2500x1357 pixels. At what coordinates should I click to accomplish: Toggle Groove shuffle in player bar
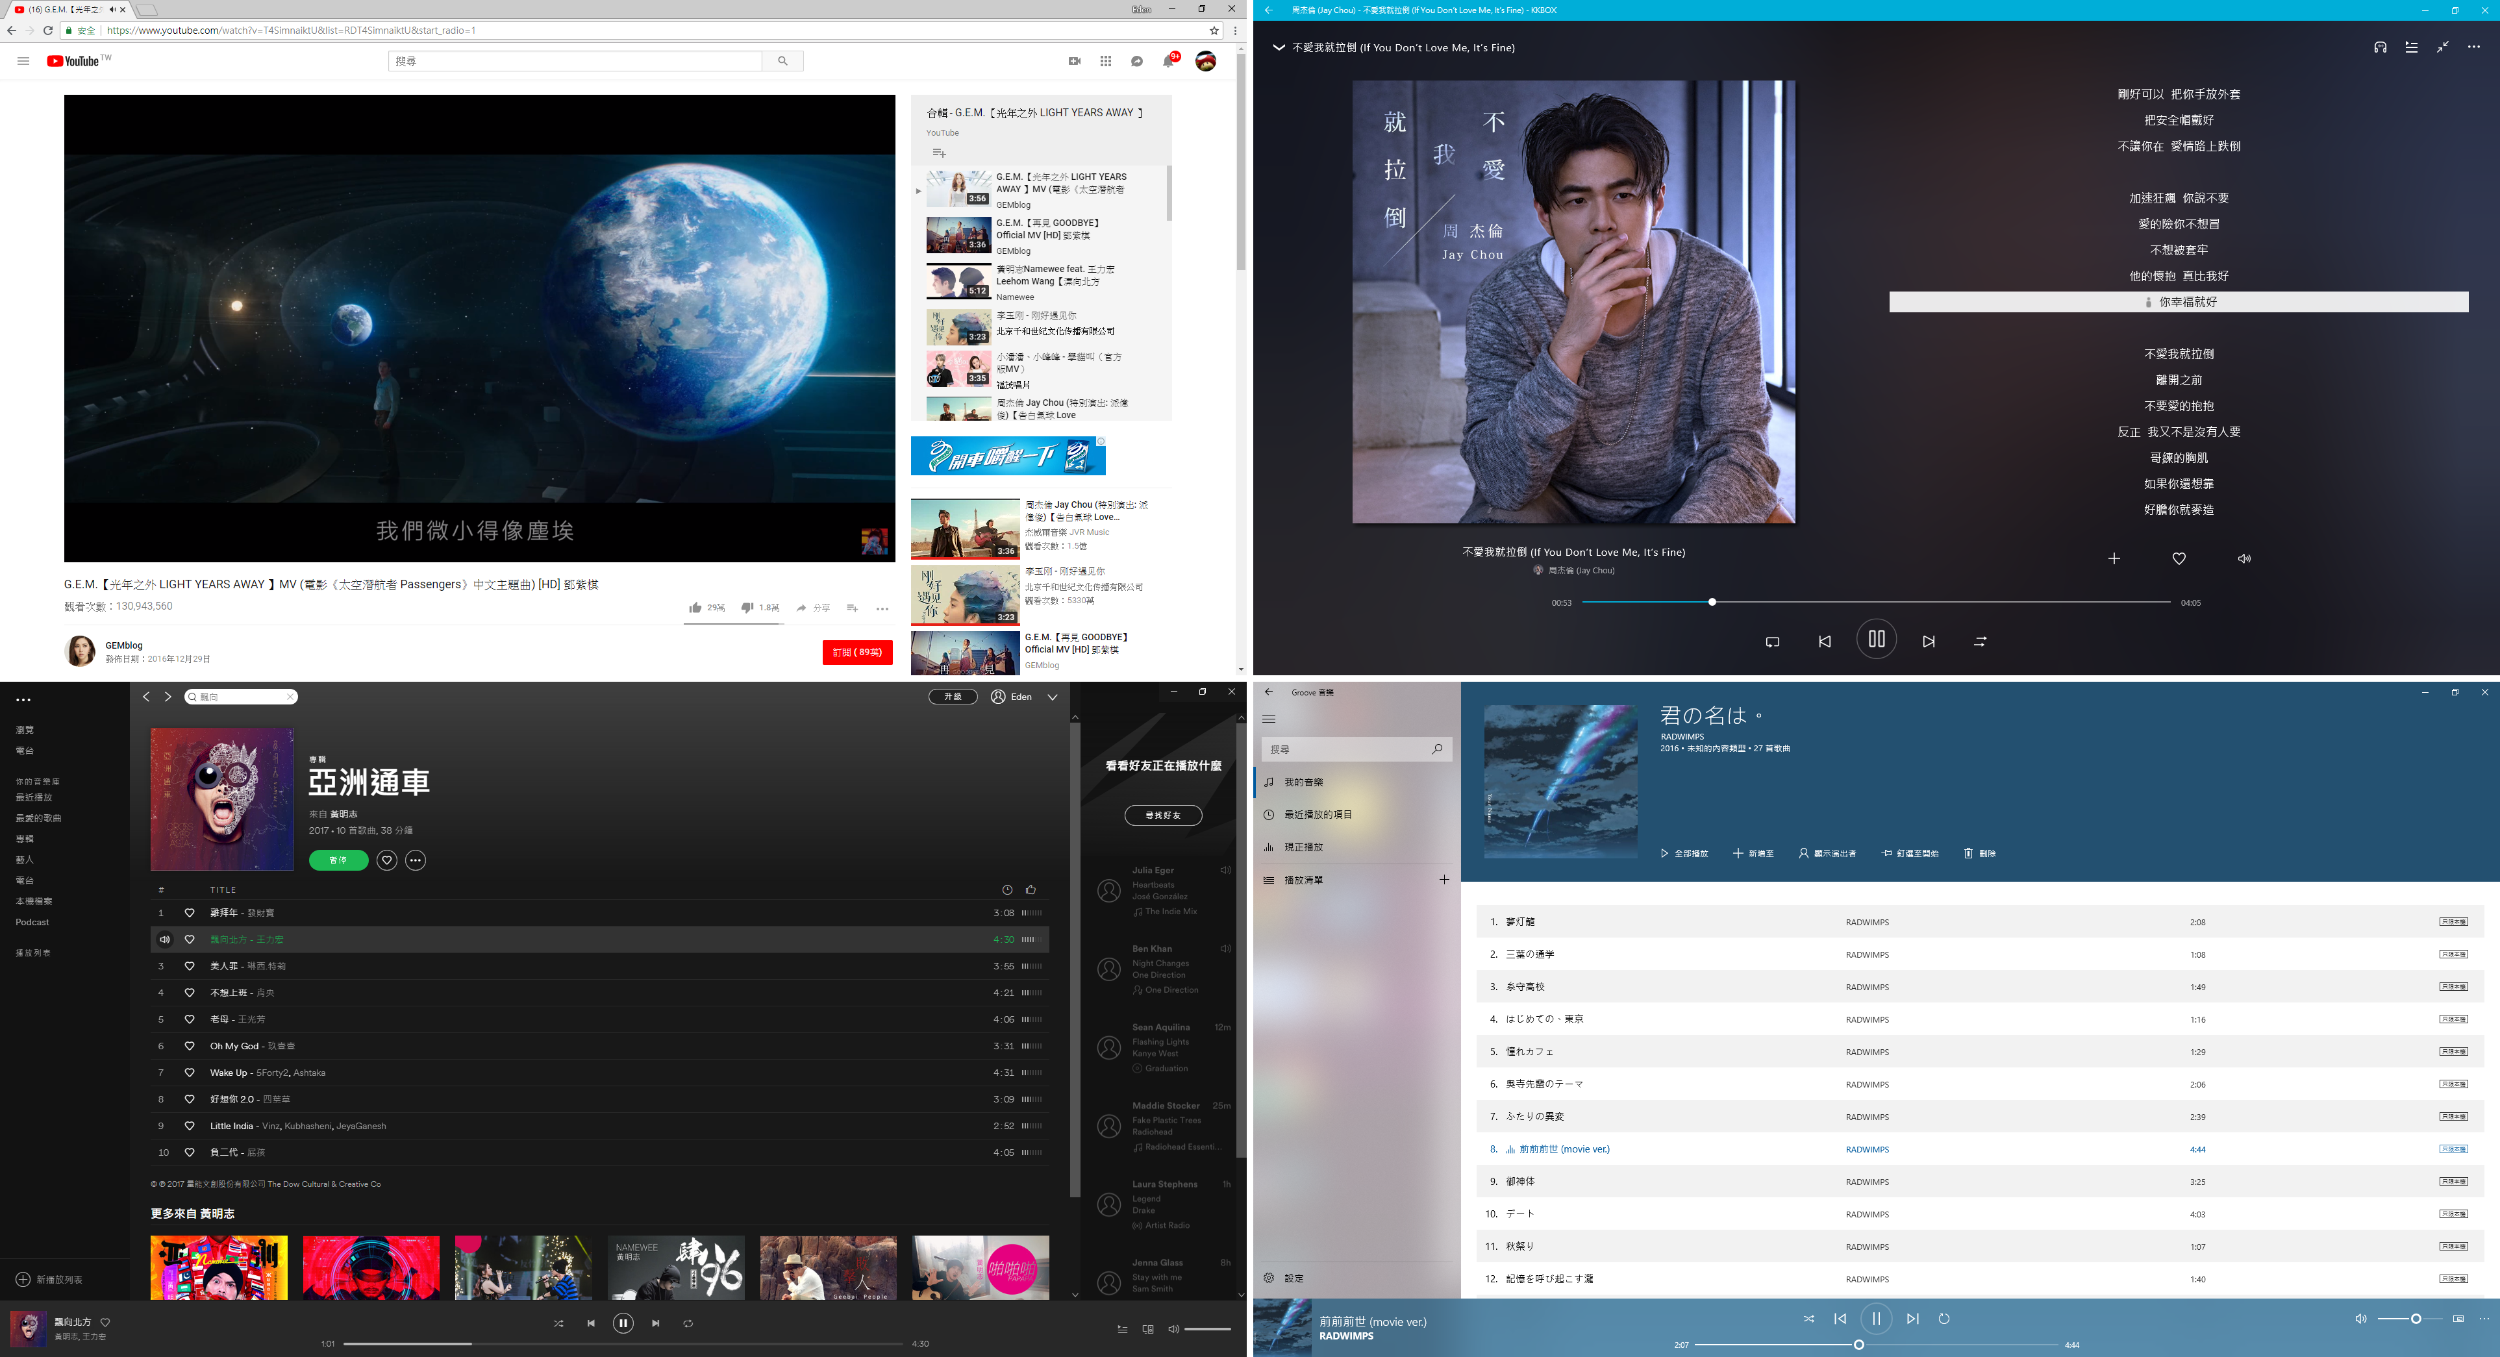click(x=1809, y=1319)
